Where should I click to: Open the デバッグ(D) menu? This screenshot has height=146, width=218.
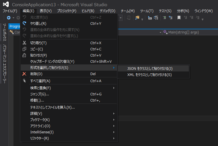[107, 11]
